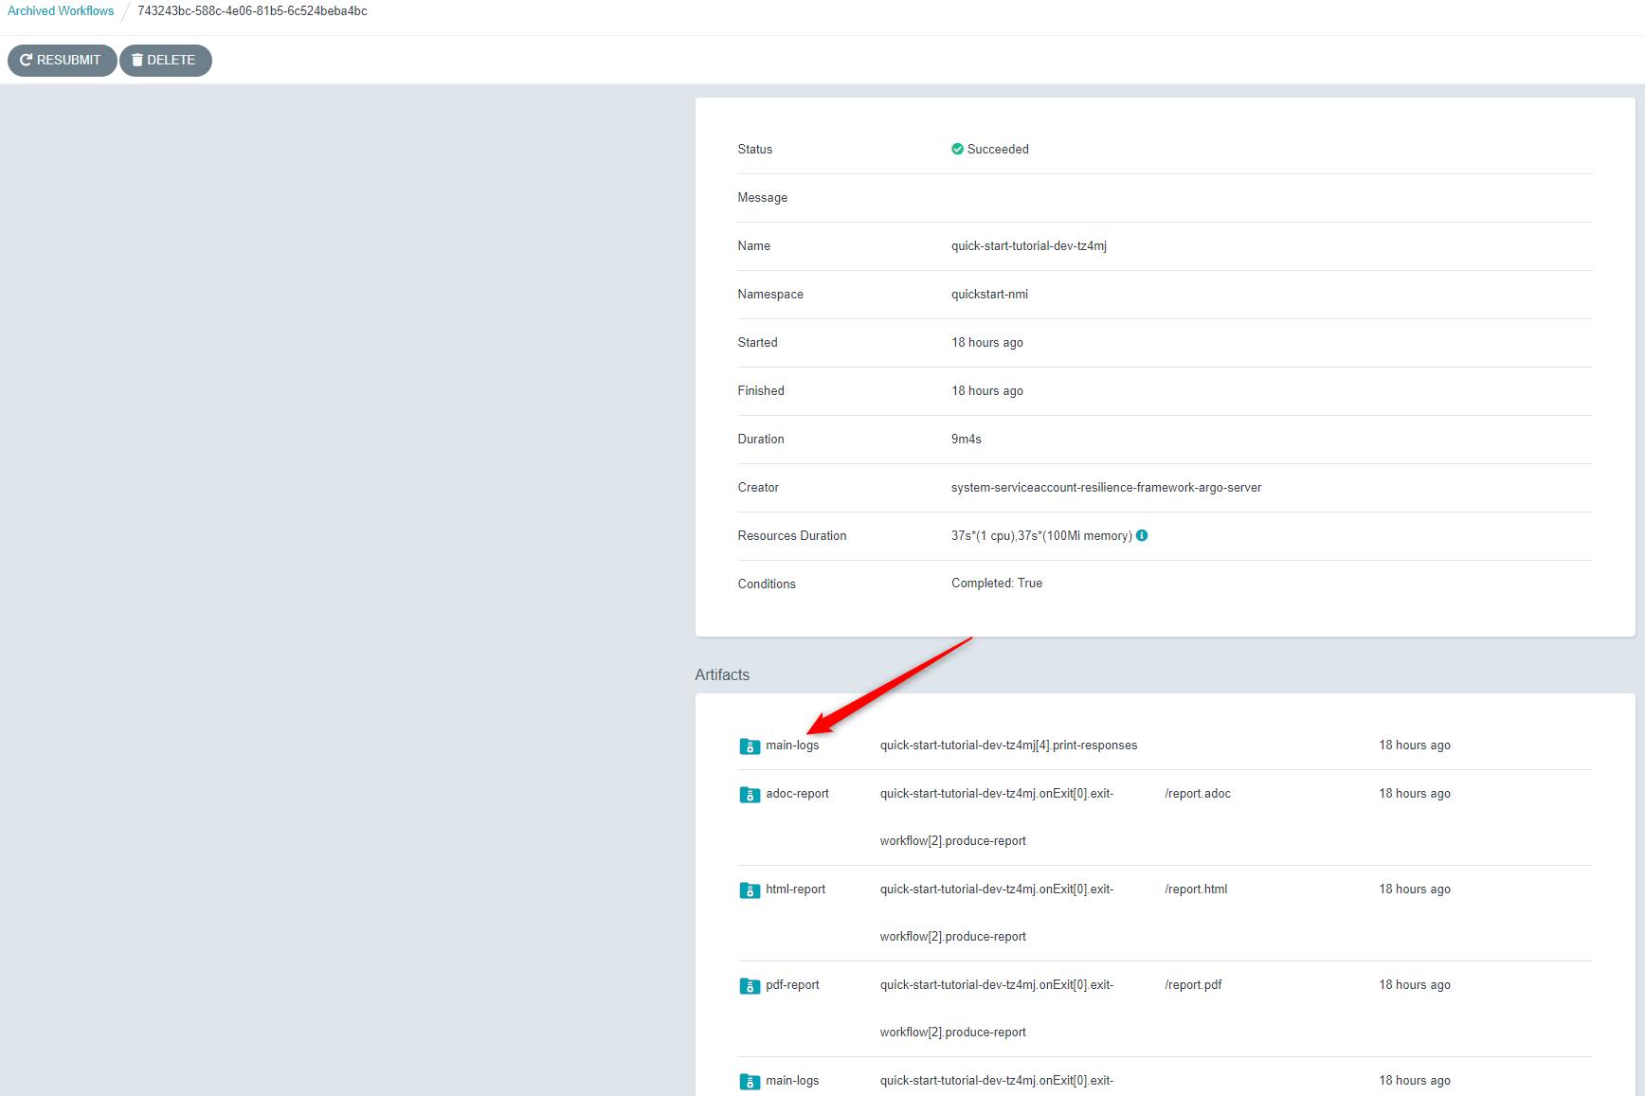Click the bottom main-logs artifact icon for exit-workflow
The height and width of the screenshot is (1096, 1645).
[x=750, y=1081]
